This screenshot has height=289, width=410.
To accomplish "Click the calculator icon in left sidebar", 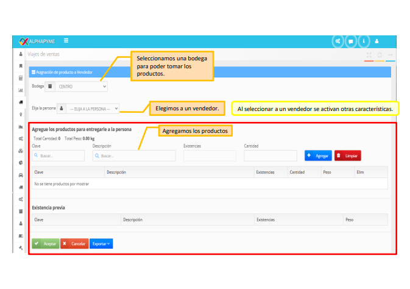I will pyautogui.click(x=21, y=78).
